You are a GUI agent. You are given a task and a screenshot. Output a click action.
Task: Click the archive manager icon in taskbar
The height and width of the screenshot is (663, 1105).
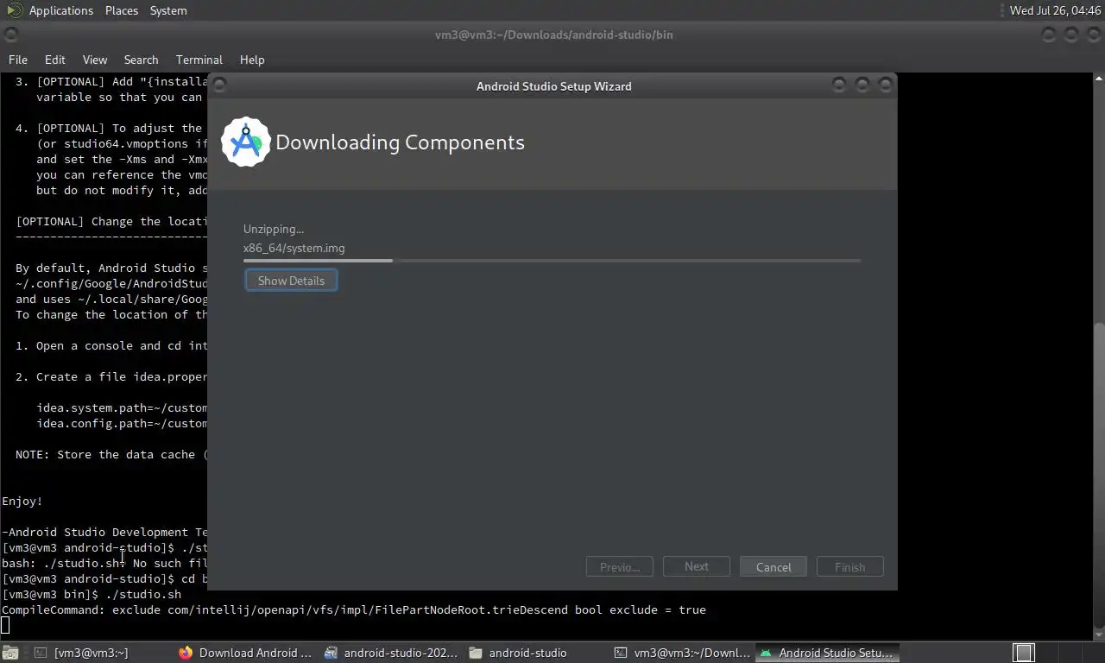[x=331, y=653]
